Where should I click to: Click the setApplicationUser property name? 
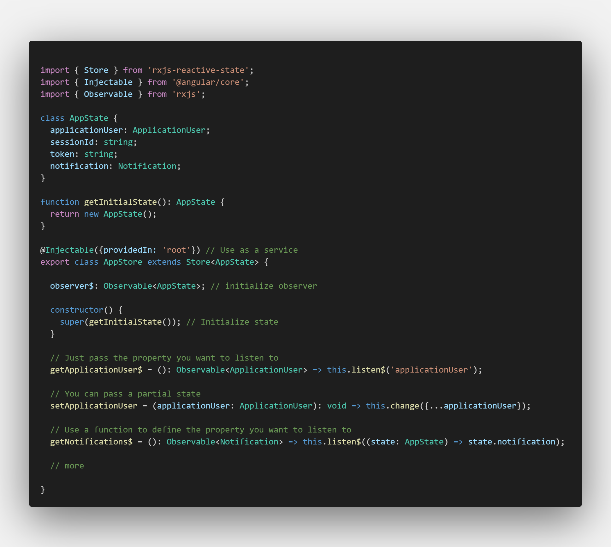coord(94,406)
